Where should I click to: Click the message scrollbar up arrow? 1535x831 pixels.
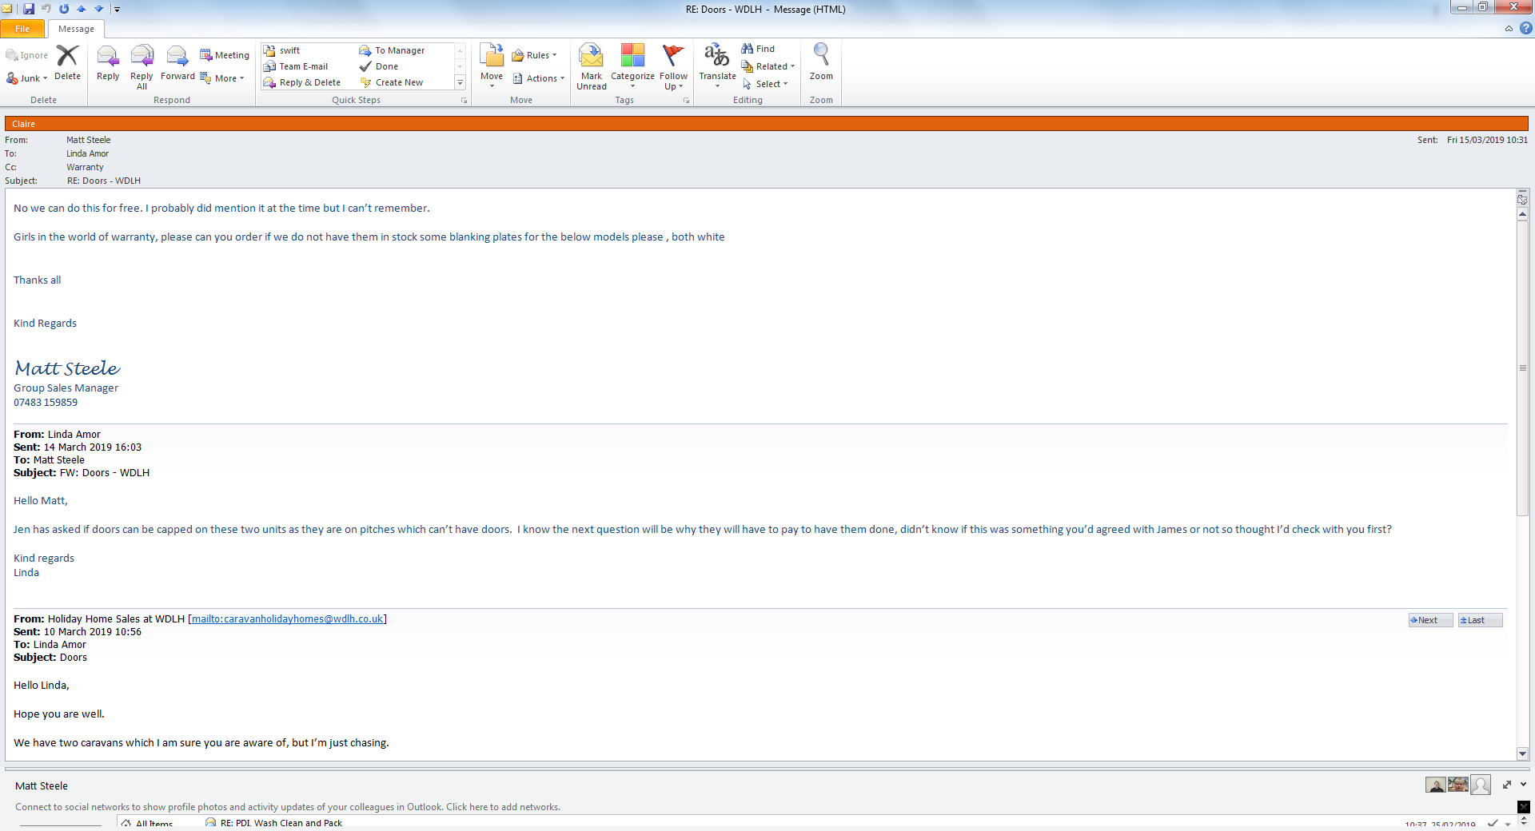[1522, 214]
